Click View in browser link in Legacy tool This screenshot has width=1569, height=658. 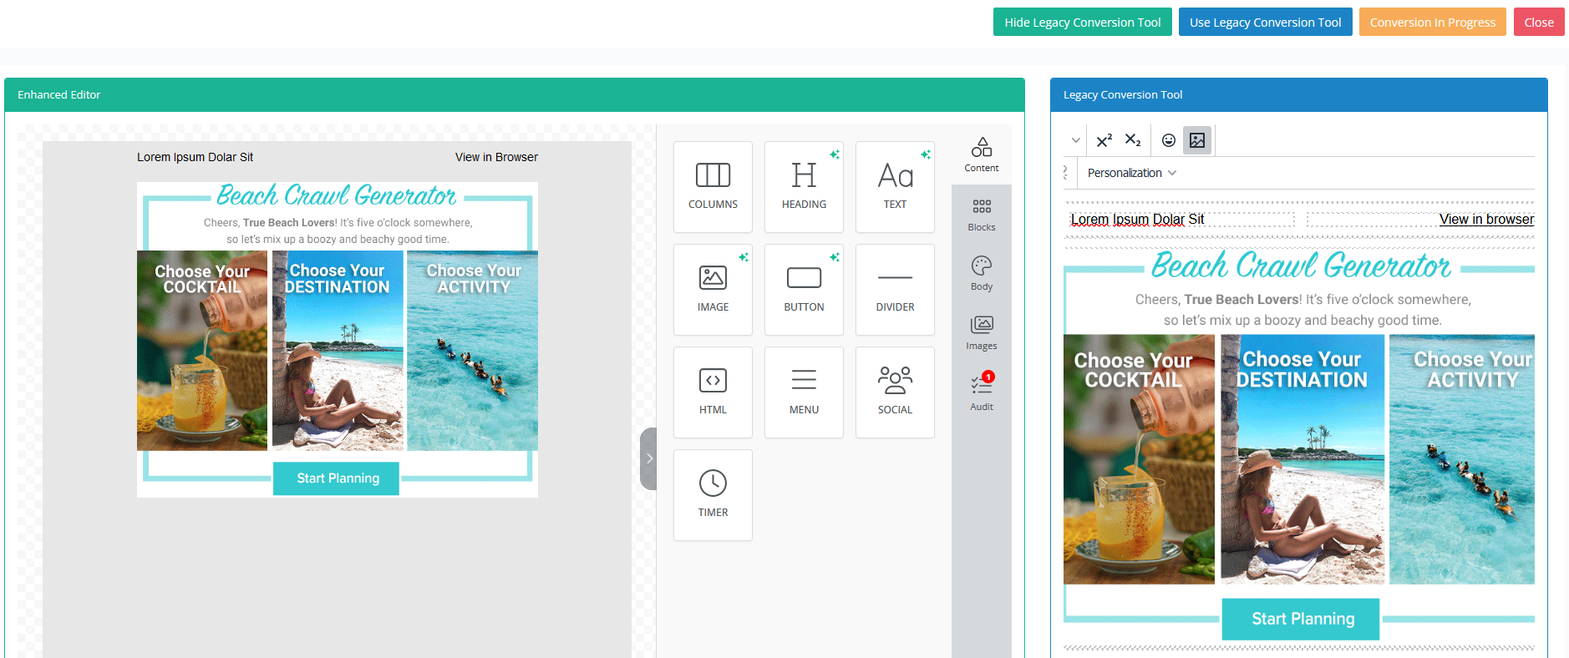tap(1486, 219)
